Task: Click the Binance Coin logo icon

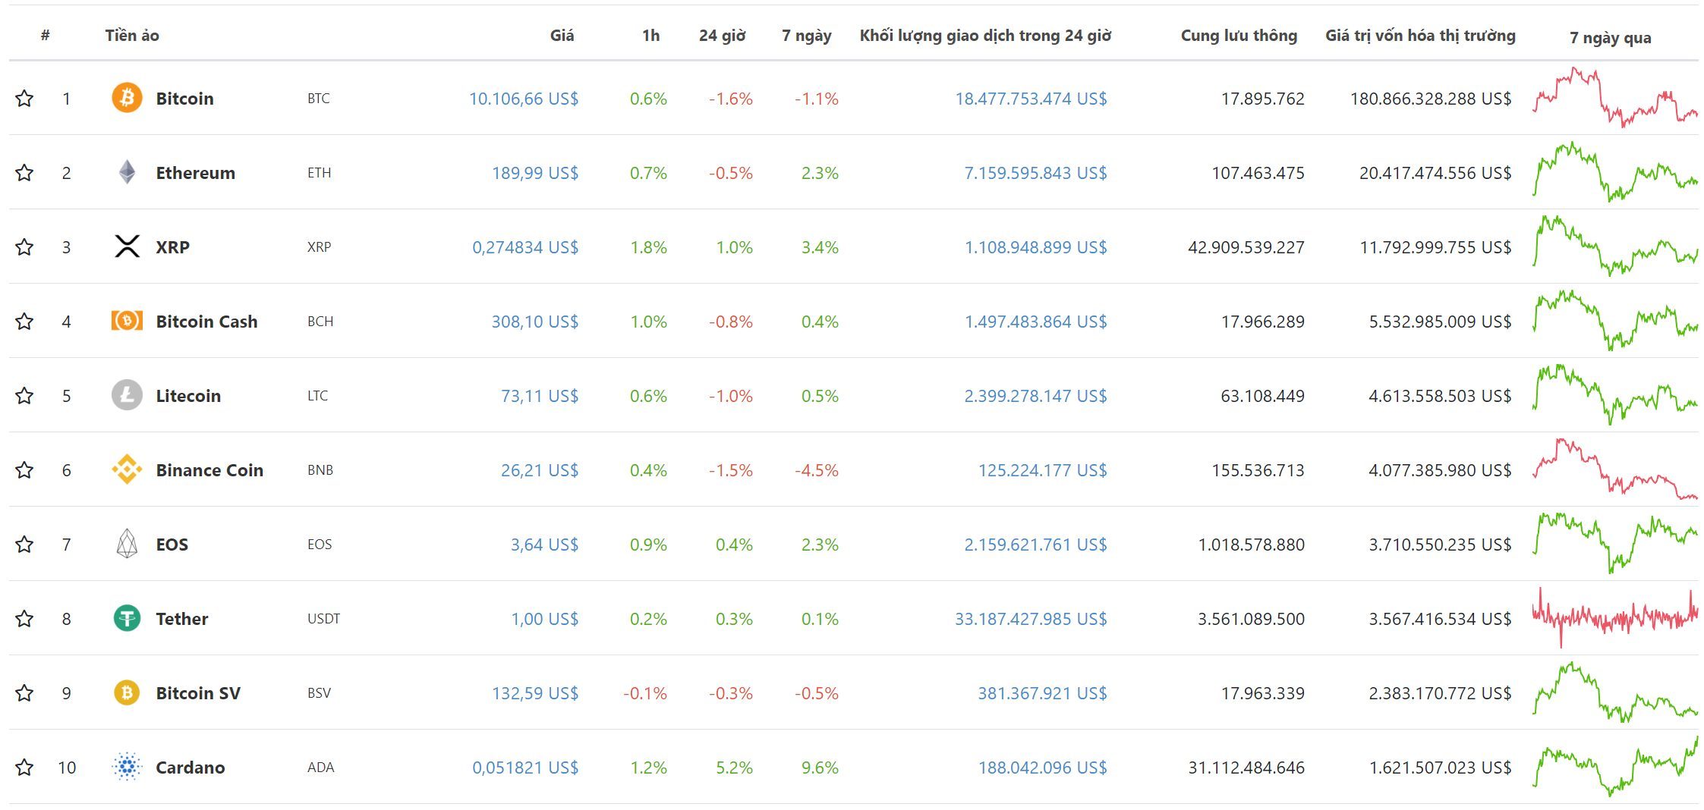Action: click(x=127, y=469)
